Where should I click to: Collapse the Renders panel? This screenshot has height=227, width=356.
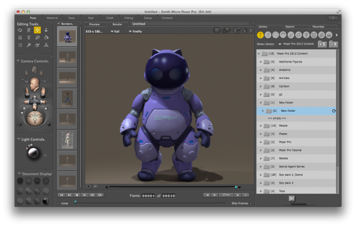(59, 24)
